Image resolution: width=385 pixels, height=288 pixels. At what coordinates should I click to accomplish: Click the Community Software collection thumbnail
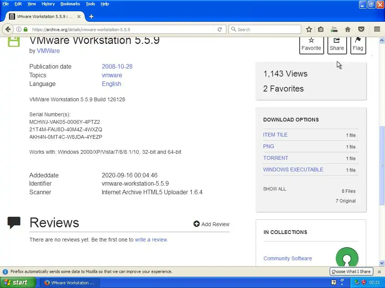pos(347,257)
